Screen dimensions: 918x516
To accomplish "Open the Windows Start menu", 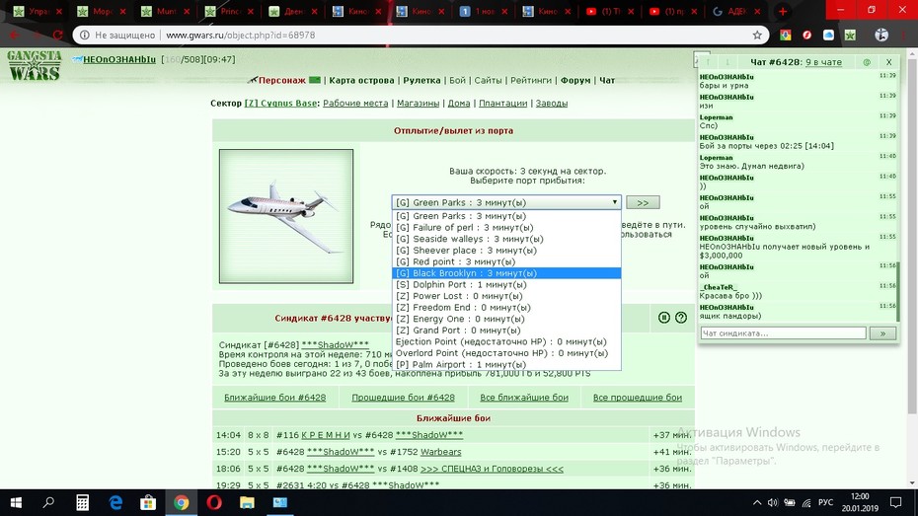I will 16,502.
